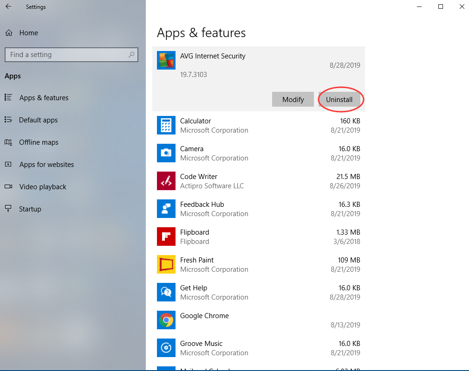The image size is (469, 371).
Task: Select the Google Chrome entry name
Action: click(204, 316)
